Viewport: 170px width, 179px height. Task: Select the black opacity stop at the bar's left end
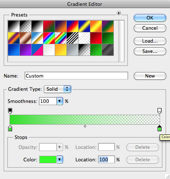pyautogui.click(x=10, y=111)
